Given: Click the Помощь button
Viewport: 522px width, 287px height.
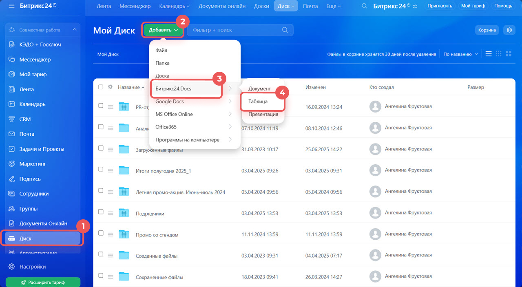Looking at the screenshot, I should tap(503, 6).
